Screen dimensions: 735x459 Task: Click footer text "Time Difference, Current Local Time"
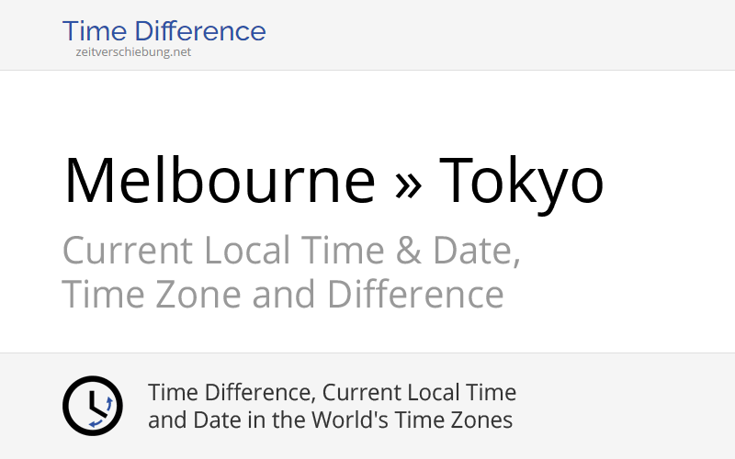332,393
